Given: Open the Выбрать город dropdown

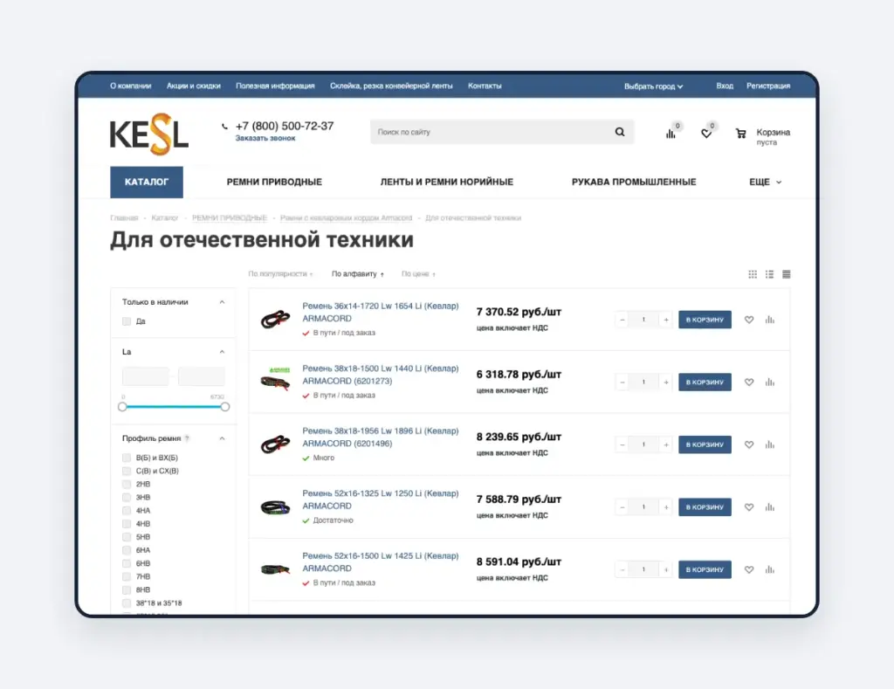Looking at the screenshot, I should 653,86.
